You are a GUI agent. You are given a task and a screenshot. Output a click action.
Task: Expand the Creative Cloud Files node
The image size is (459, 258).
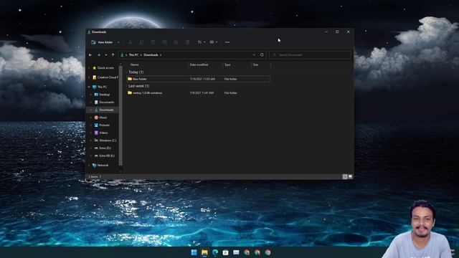pos(89,77)
